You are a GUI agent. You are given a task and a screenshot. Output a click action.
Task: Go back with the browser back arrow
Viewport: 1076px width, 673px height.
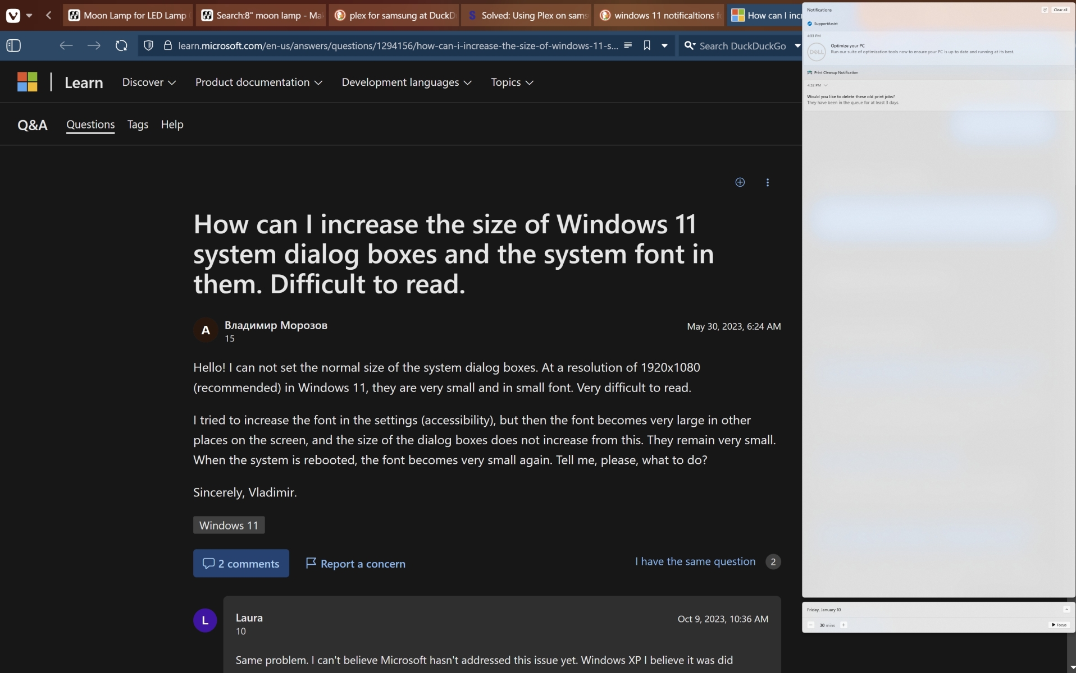[66, 46]
